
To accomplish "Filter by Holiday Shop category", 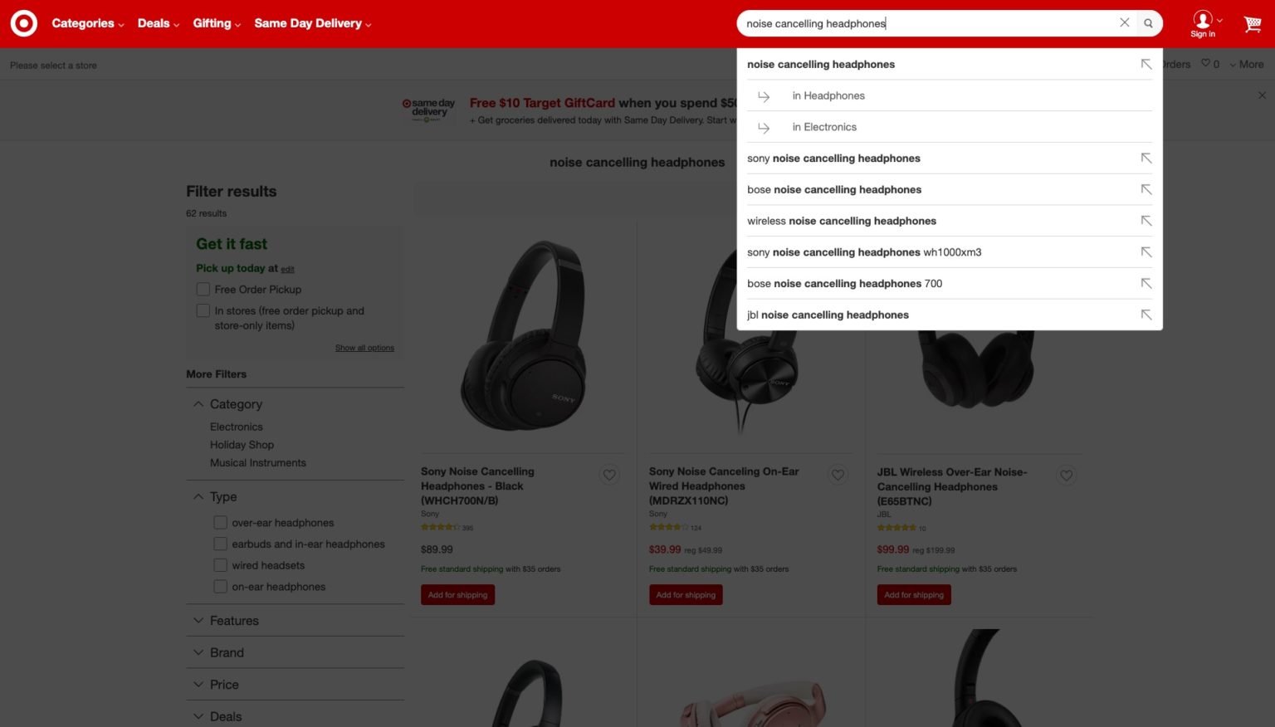I will click(242, 445).
